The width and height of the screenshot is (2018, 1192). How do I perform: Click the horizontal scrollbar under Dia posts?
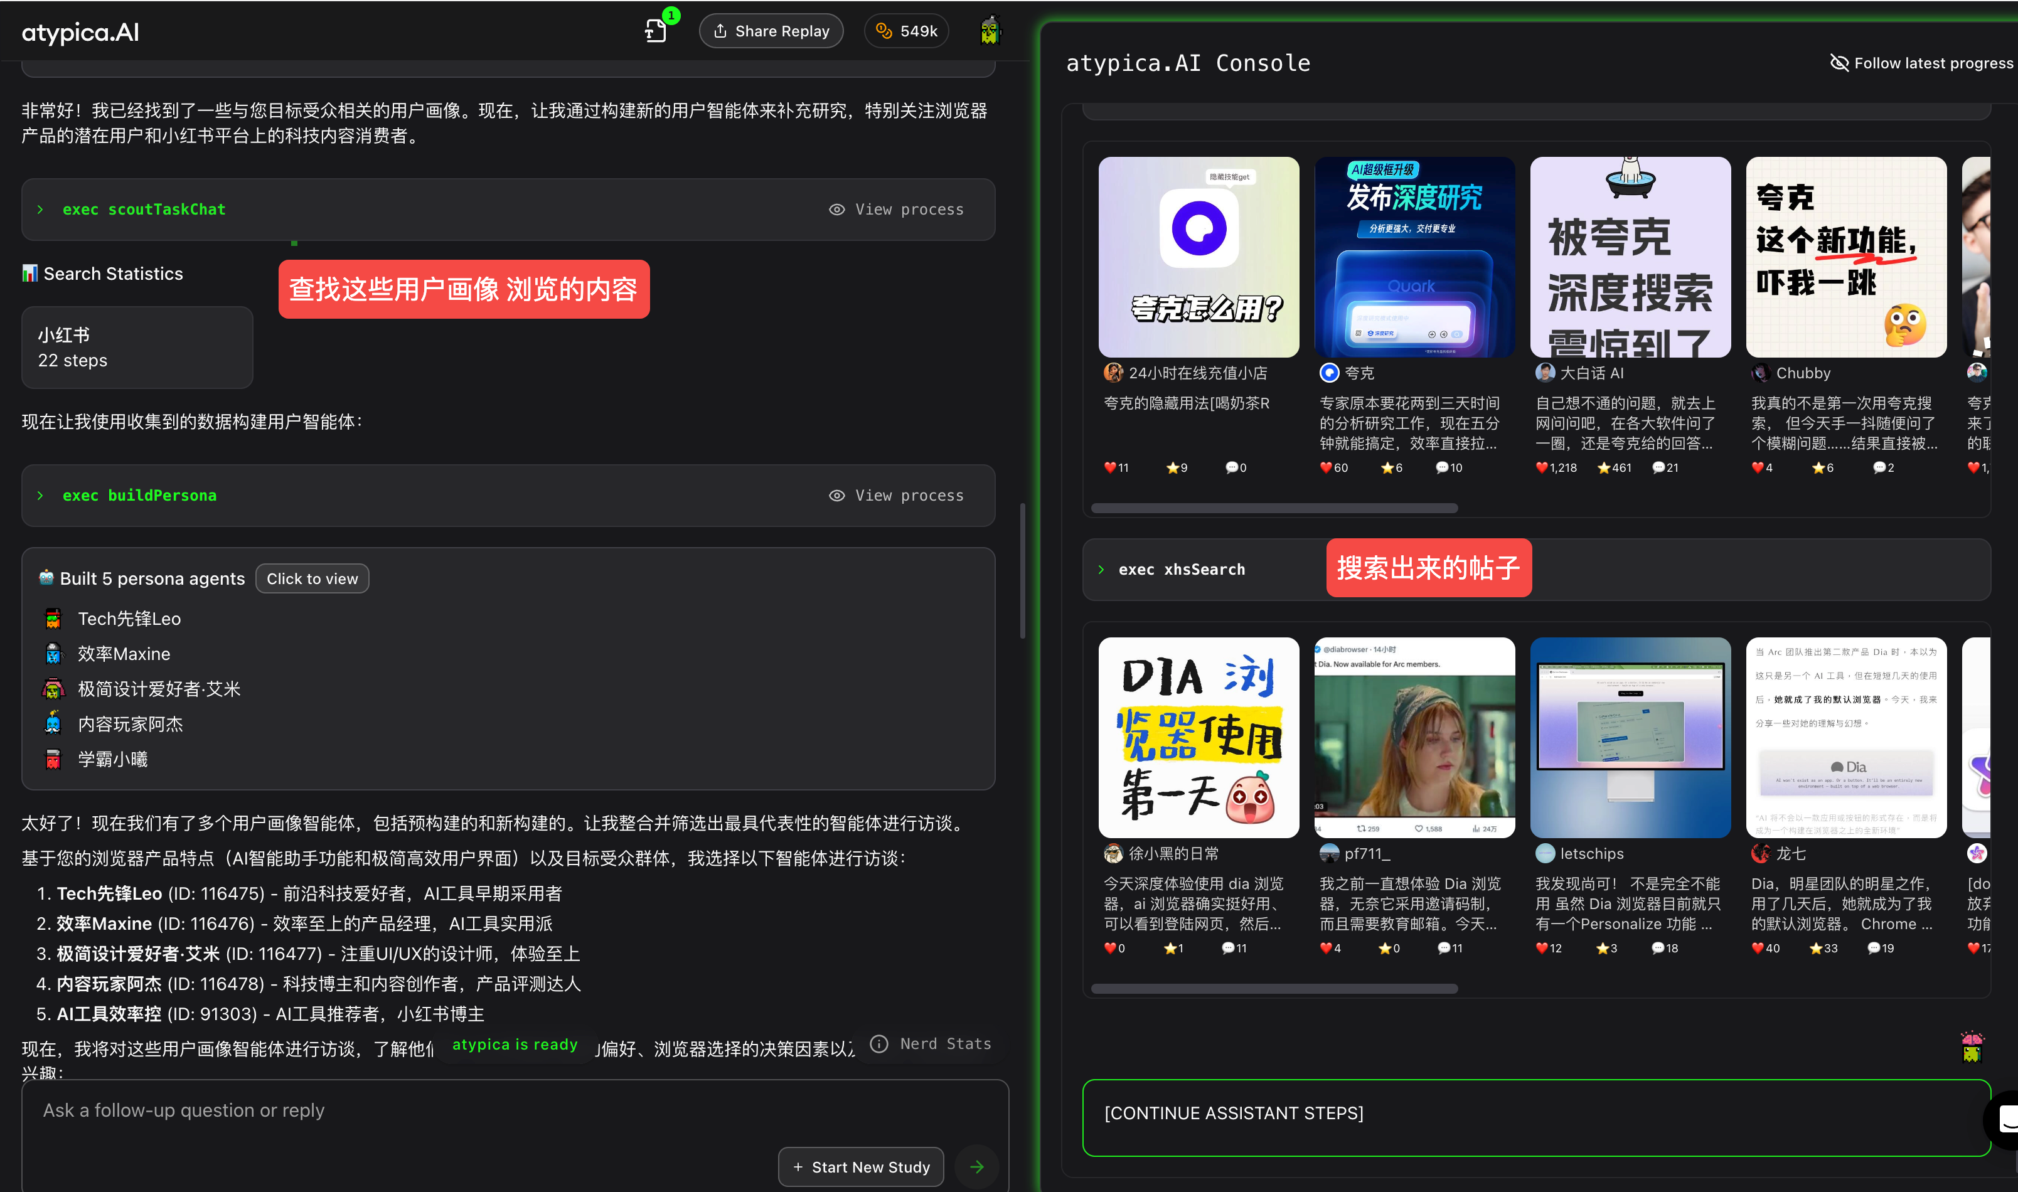[x=1274, y=988]
